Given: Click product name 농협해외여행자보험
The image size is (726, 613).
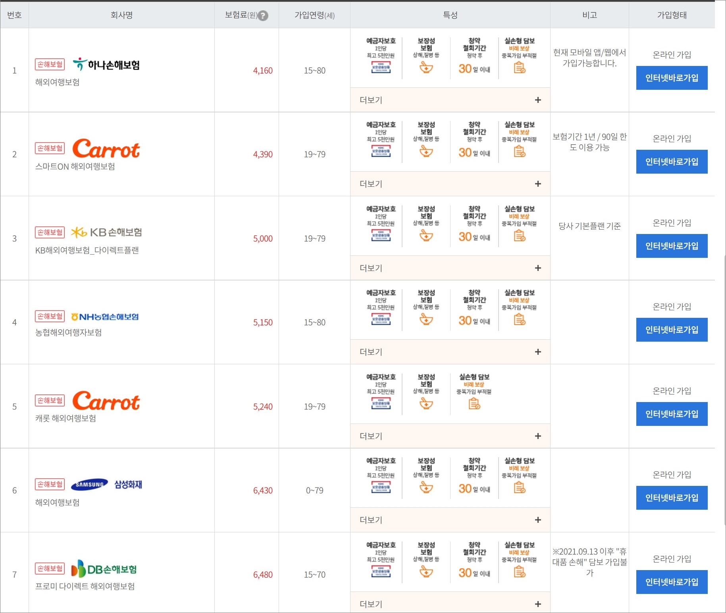Looking at the screenshot, I should pos(68,333).
